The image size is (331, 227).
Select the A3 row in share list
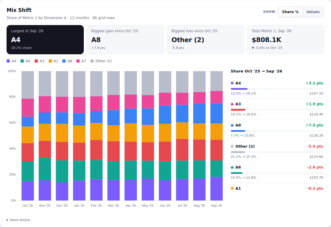click(x=277, y=109)
